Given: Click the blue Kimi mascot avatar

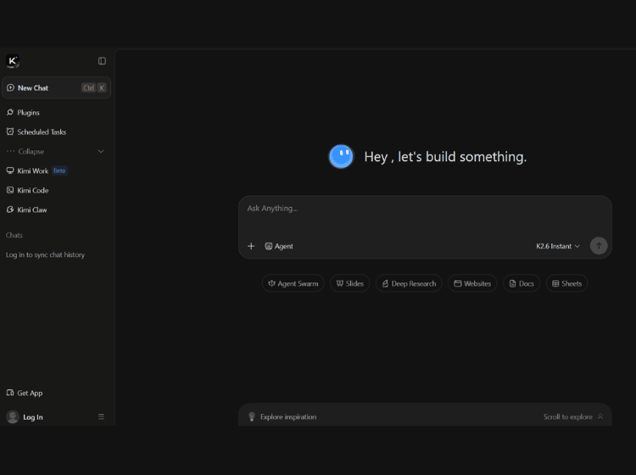Looking at the screenshot, I should [341, 156].
